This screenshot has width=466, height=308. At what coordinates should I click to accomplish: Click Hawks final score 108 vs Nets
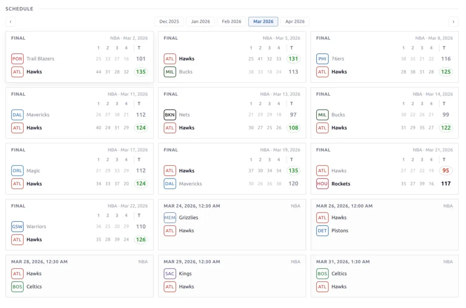(293, 128)
